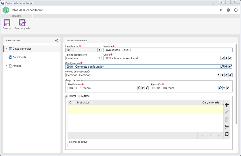Clear the Planificación field with eraser icon

147,88
